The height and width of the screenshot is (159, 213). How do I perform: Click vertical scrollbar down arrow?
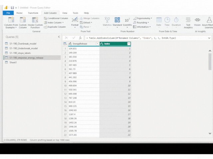[210, 133]
